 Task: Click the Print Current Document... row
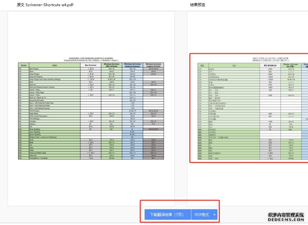(x=91, y=116)
